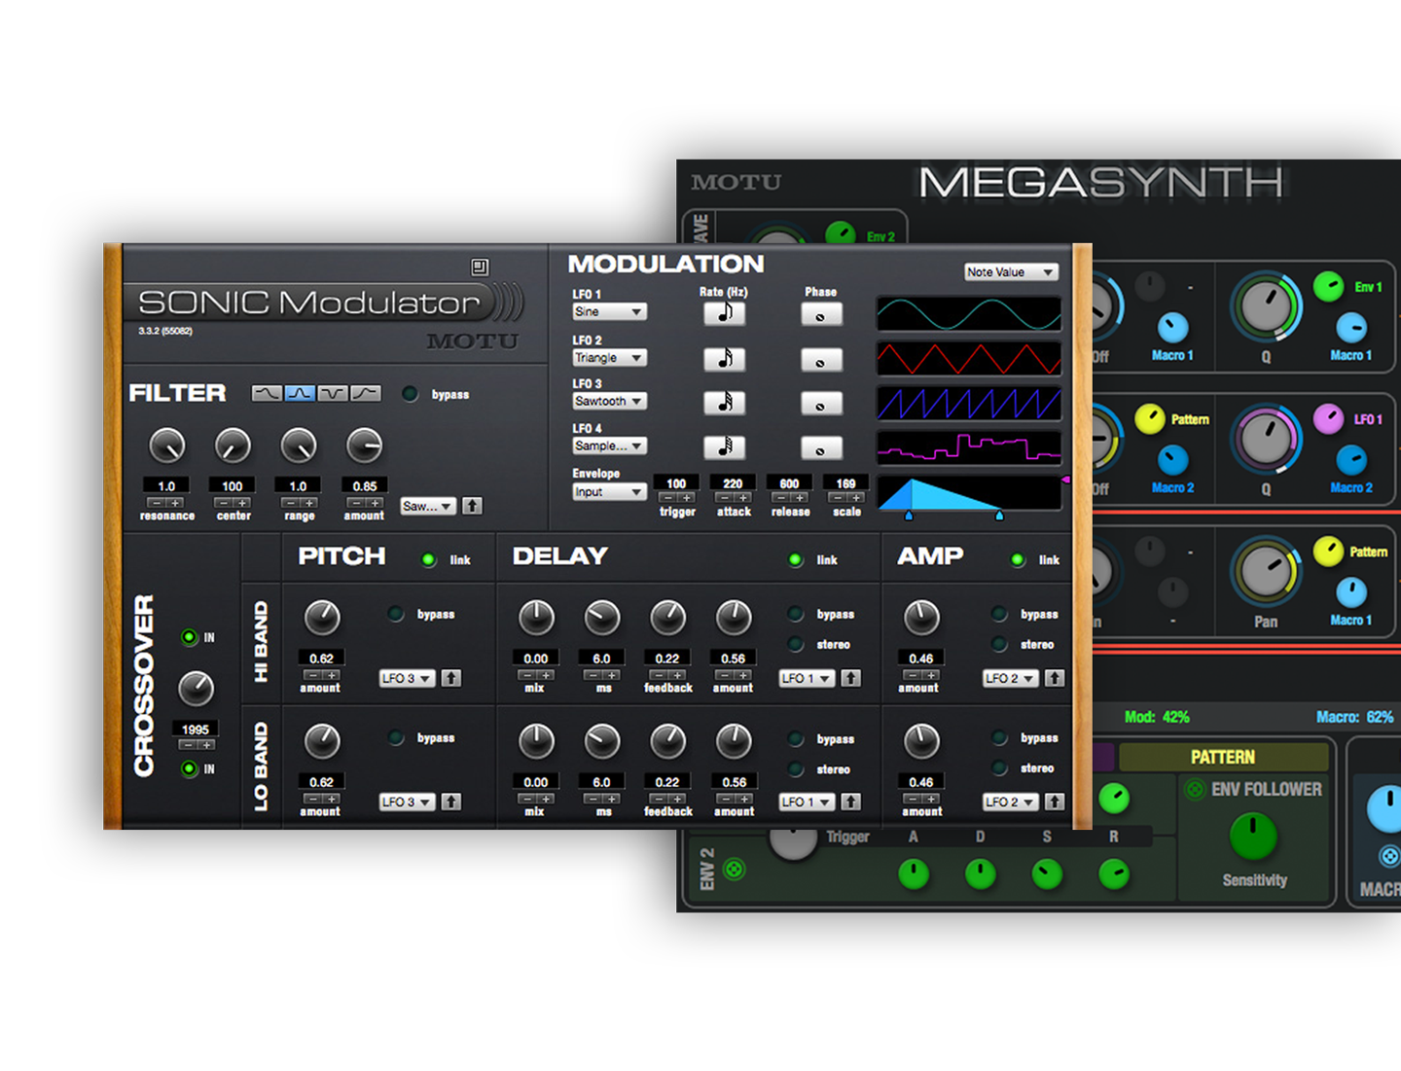Click the trigger value field showing 100

tap(676, 483)
